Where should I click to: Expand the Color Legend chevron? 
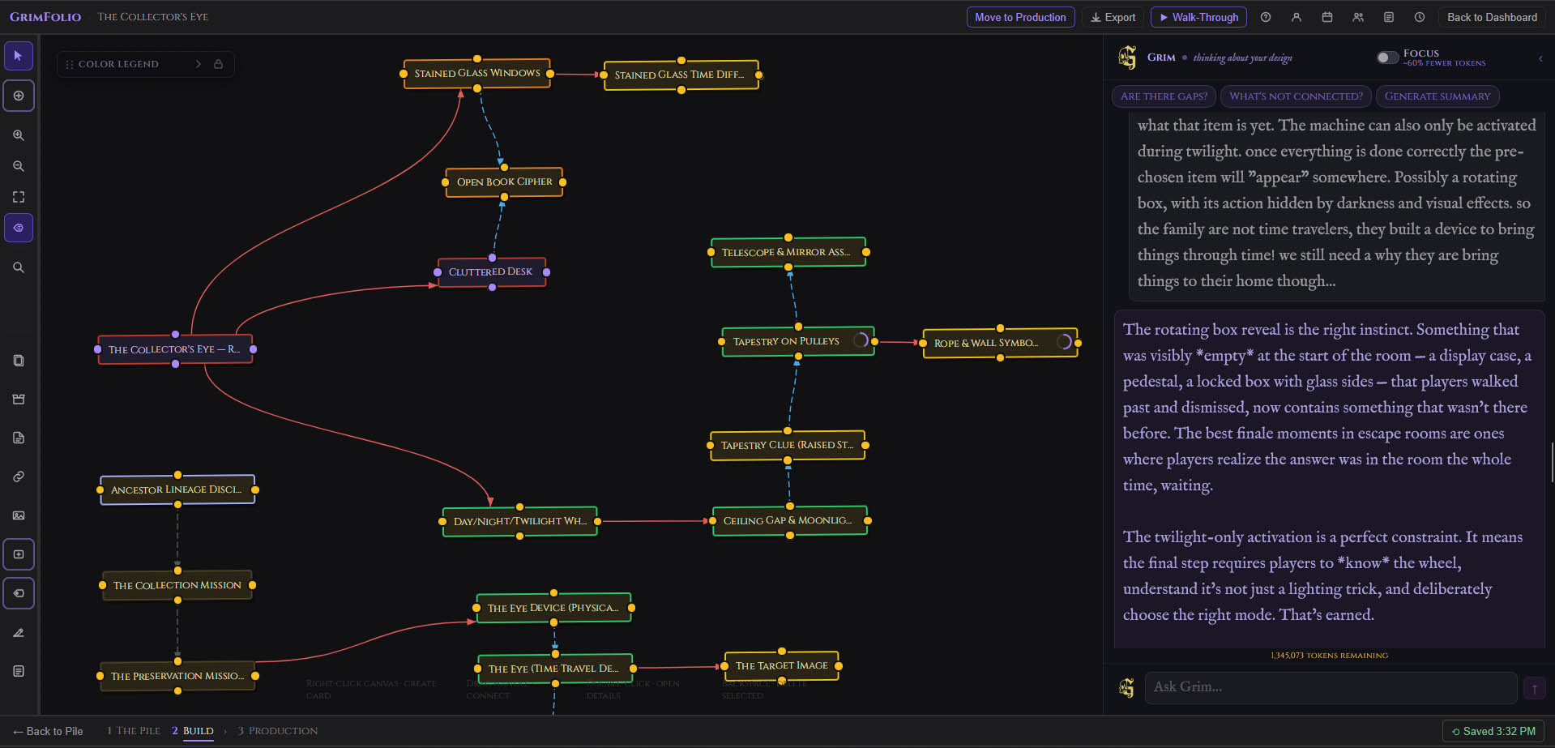[x=198, y=64]
